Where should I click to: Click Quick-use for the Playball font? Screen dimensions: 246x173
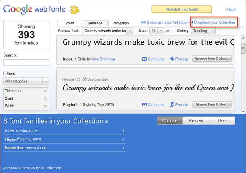pyautogui.click(x=153, y=105)
